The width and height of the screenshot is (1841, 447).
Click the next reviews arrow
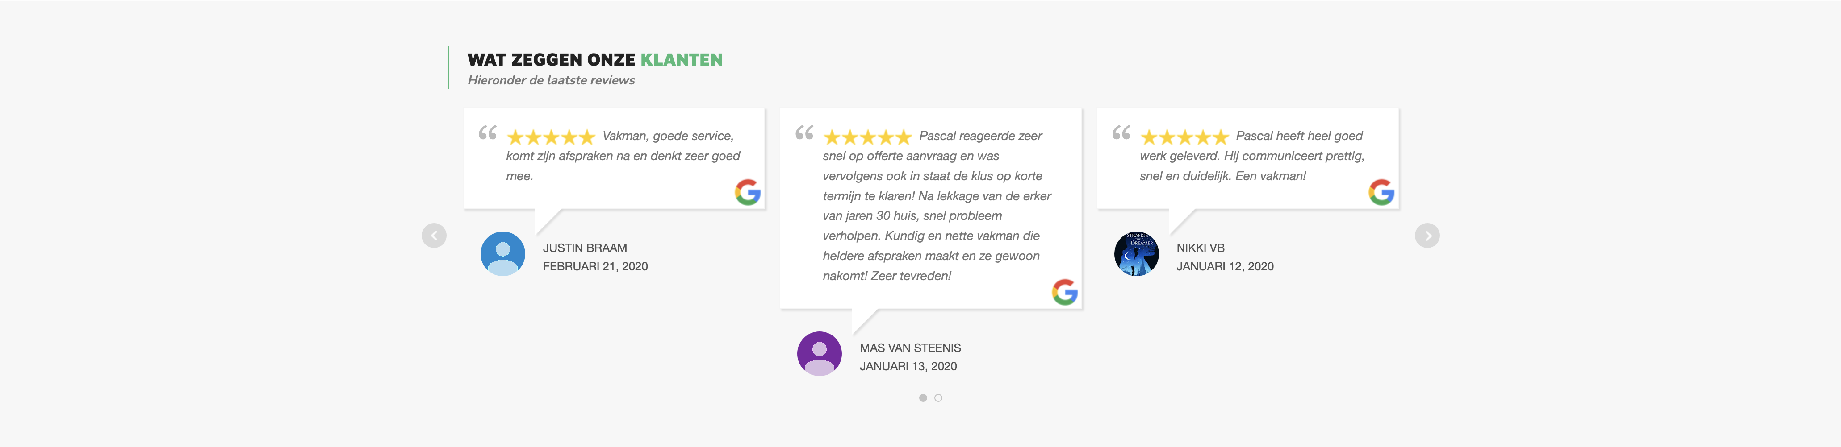pos(1427,236)
